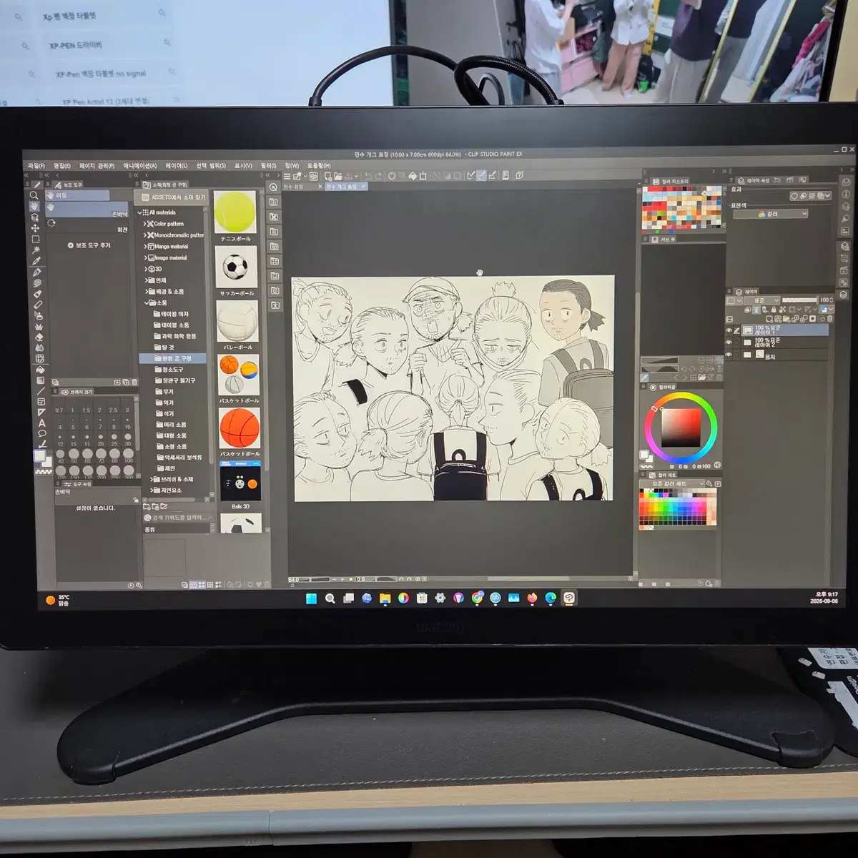The image size is (858, 858).
Task: Open the 표준 컬러 세트 color set dropdown
Action: click(674, 484)
